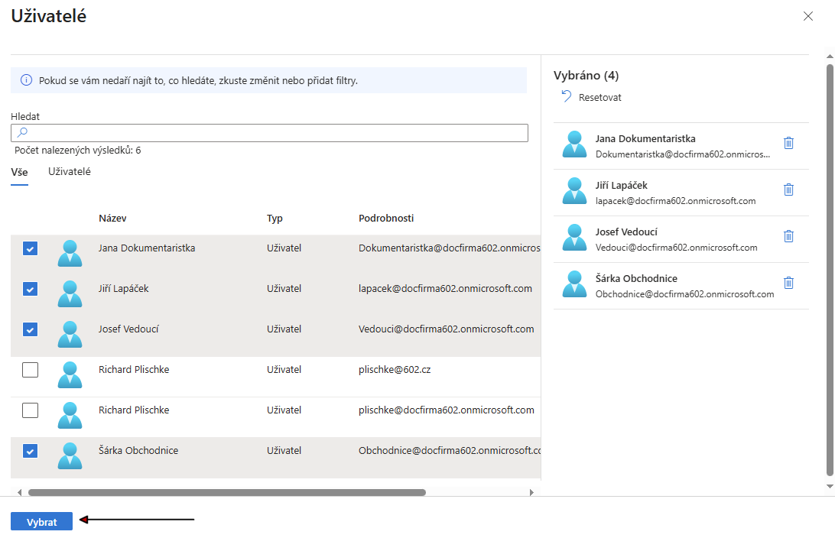Click the Název column header
The image size is (835, 538).
(x=112, y=218)
